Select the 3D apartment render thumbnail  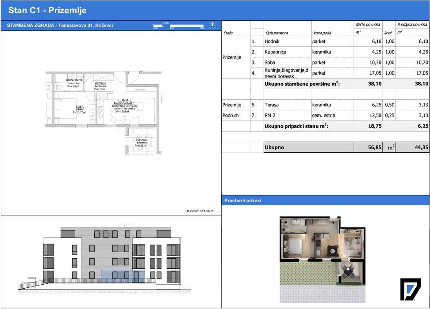pyautogui.click(x=322, y=259)
